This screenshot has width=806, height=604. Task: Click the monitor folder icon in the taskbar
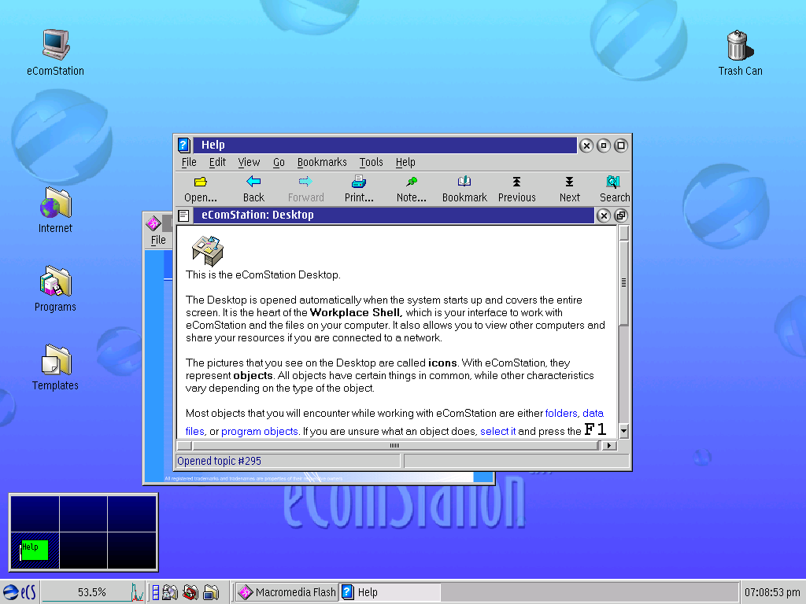pos(211,593)
